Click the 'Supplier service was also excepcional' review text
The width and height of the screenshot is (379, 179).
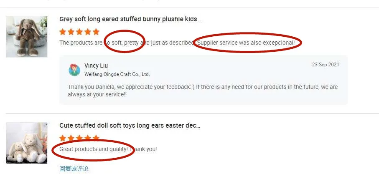[246, 43]
